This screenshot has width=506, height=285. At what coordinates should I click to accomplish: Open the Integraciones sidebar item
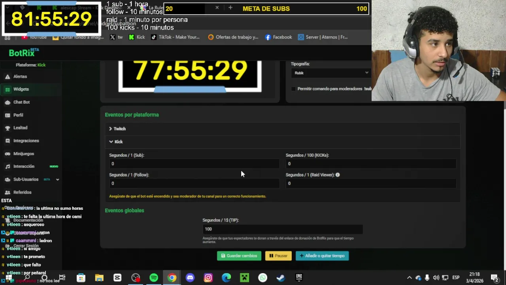pos(26,141)
